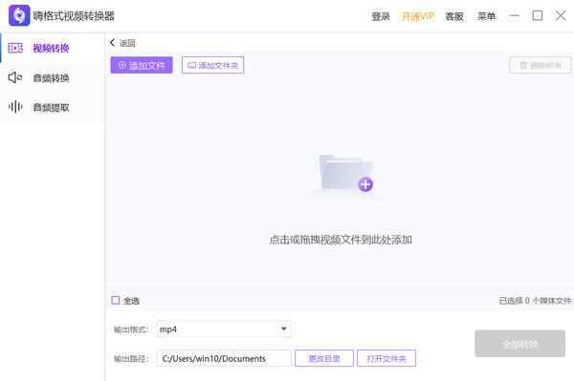
Task: Click 删除所有 delete all button
Action: coord(540,65)
